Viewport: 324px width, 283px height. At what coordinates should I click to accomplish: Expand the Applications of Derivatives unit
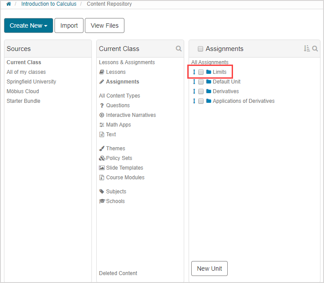pos(243,101)
